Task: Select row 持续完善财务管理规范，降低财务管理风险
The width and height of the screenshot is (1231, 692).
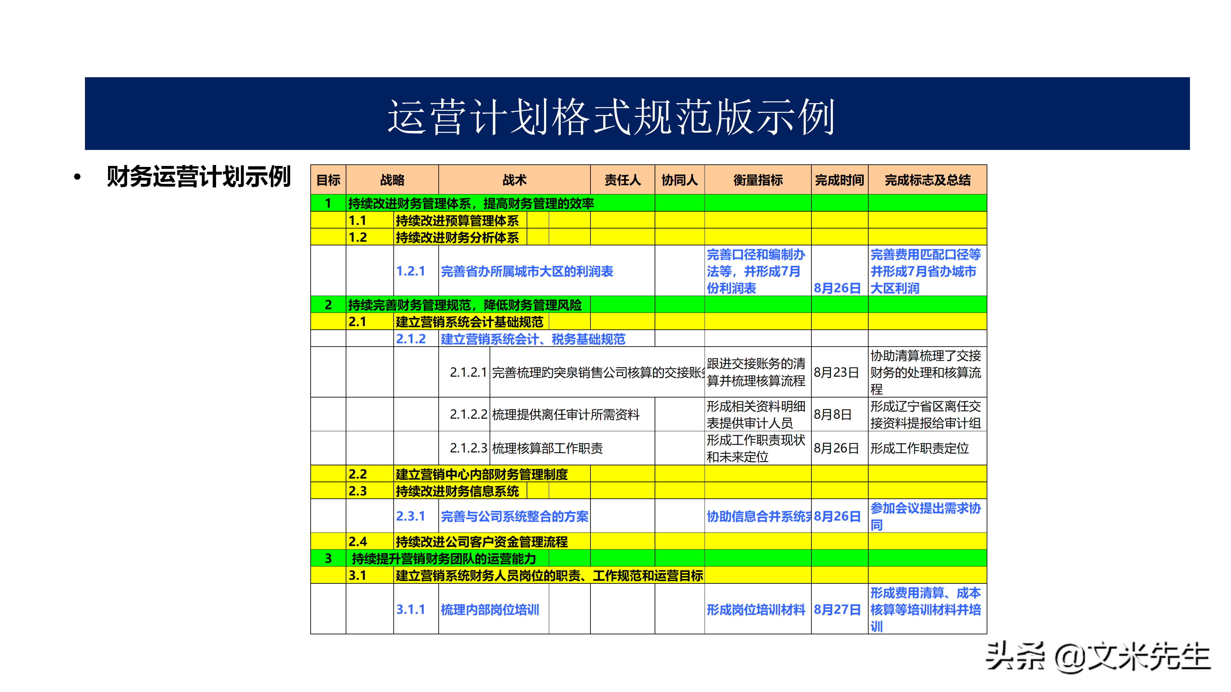Action: tap(649, 305)
